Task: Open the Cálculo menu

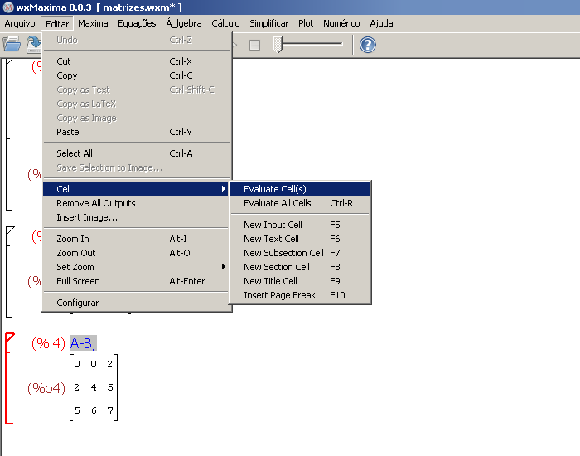Action: pos(225,23)
